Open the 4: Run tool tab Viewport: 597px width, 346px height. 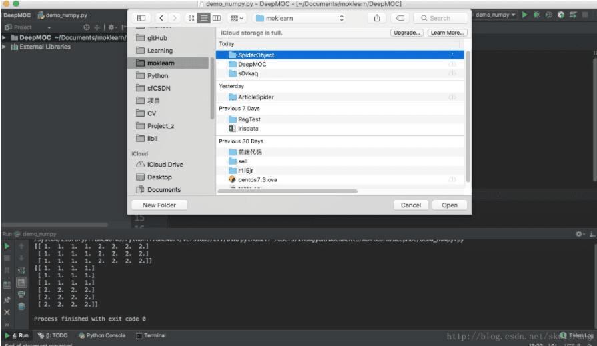[17, 335]
